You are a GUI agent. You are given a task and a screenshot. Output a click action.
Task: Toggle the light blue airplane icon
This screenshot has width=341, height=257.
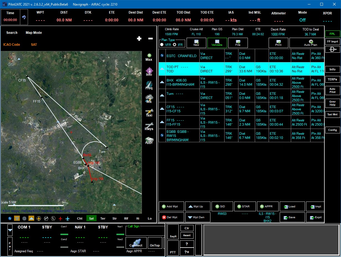coord(67,218)
